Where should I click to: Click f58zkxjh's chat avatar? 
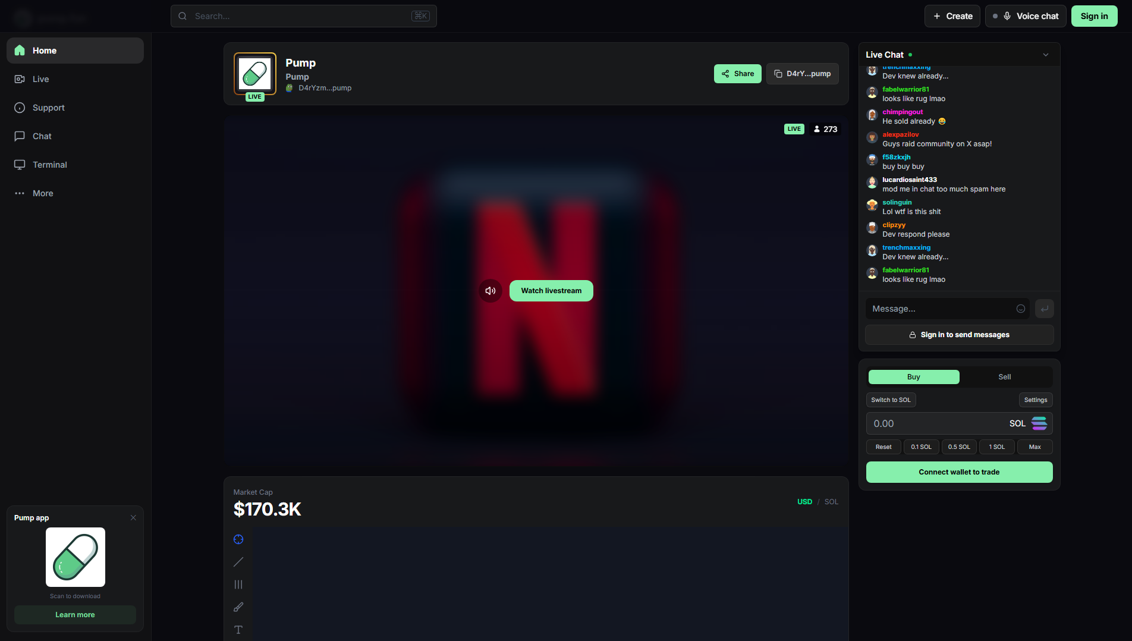pos(872,160)
